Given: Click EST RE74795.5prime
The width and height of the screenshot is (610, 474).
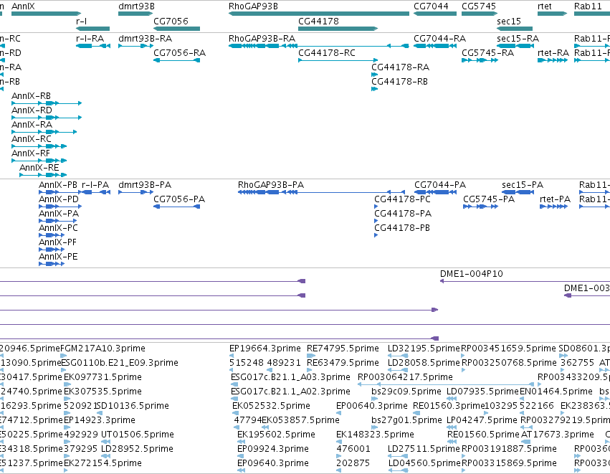Looking at the screenshot, I should tap(311, 356).
